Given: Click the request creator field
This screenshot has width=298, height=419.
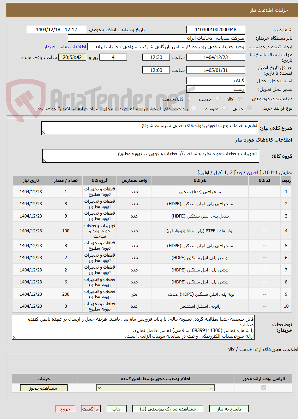Looking at the screenshot, I should [x=166, y=47].
